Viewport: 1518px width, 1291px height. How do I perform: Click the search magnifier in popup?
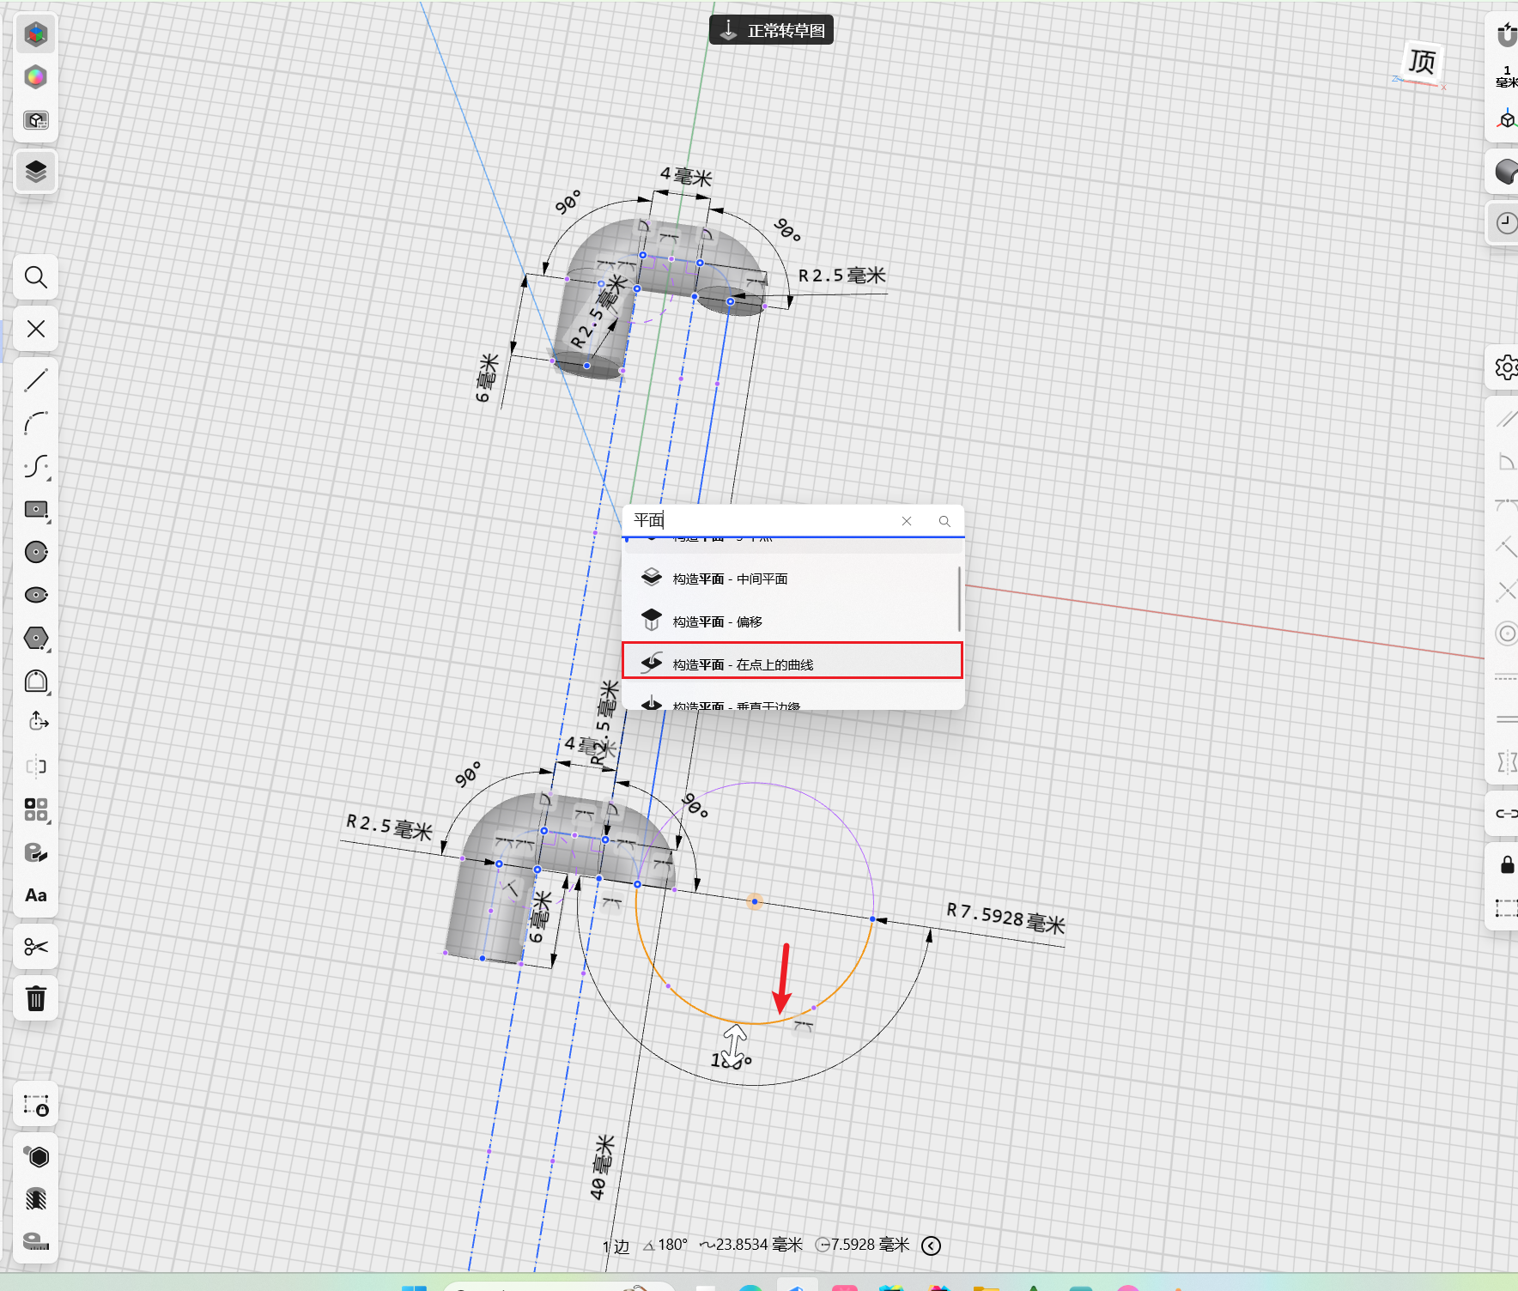pos(944,521)
